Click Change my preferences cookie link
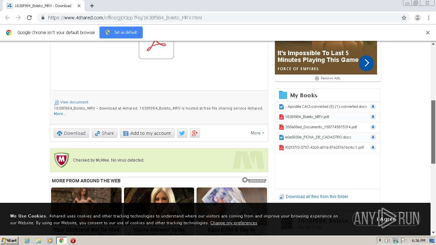Image resolution: width=436 pixels, height=245 pixels. click(234, 223)
